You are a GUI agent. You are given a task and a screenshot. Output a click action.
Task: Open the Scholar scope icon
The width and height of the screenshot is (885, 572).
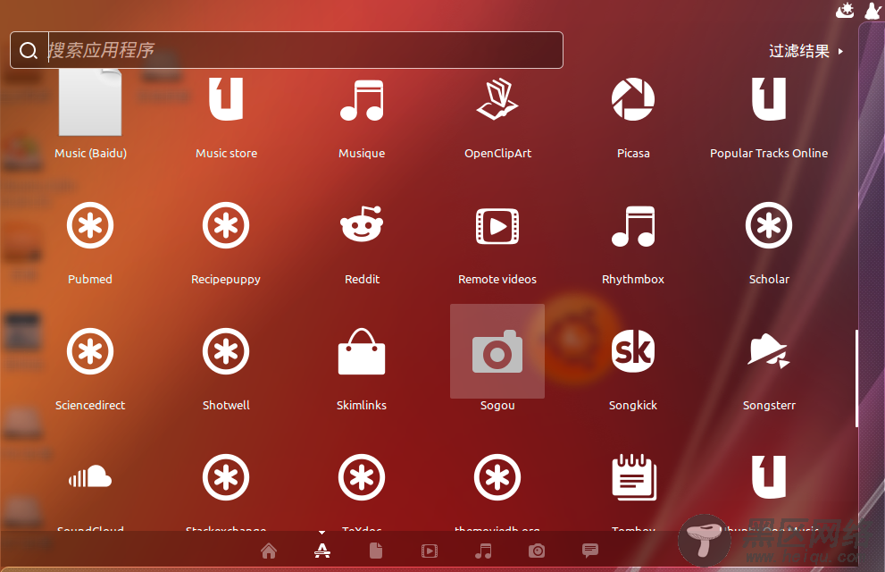[x=769, y=225]
